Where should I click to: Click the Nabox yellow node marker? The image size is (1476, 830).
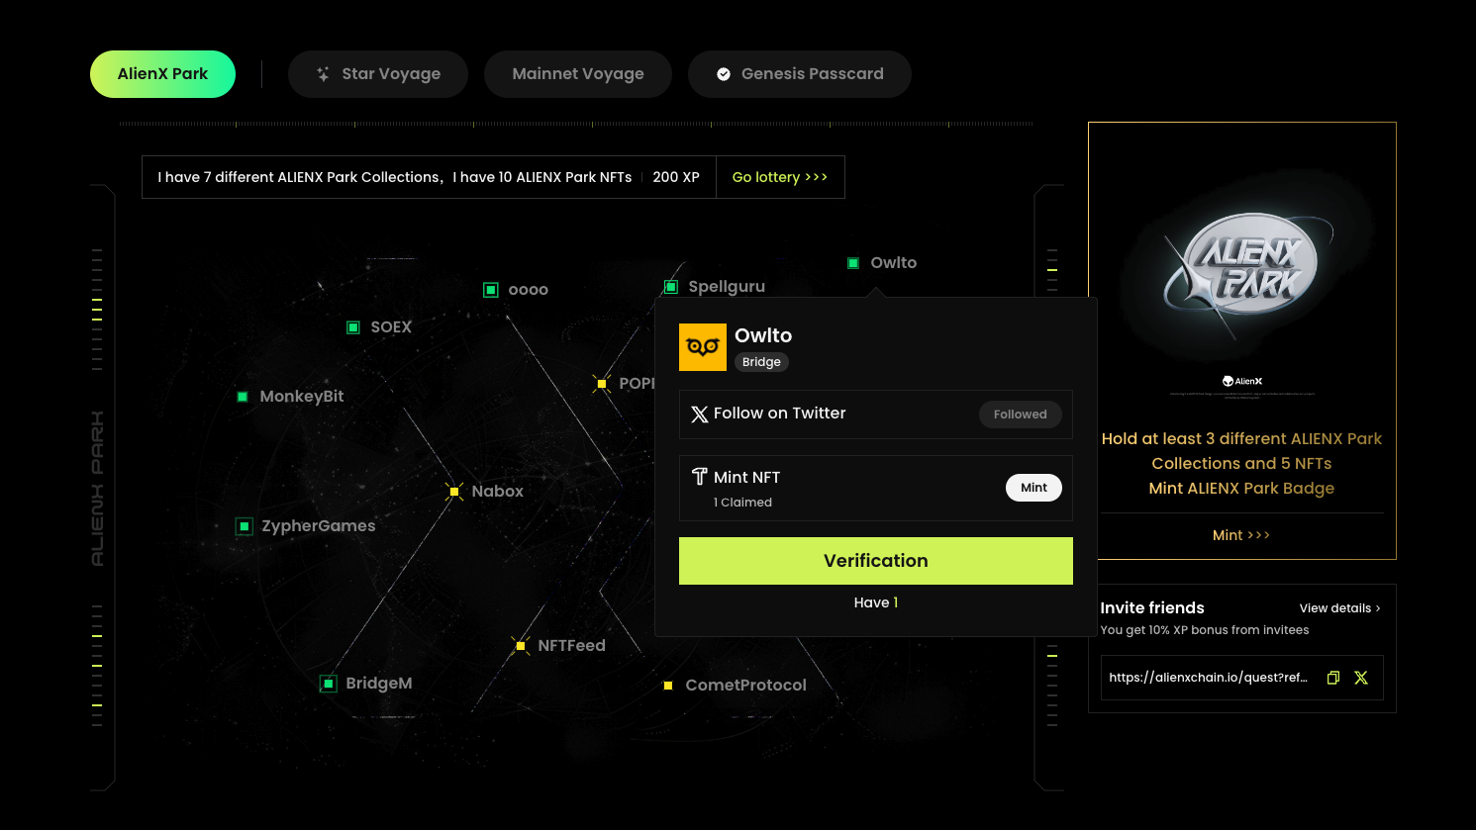pyautogui.click(x=454, y=492)
